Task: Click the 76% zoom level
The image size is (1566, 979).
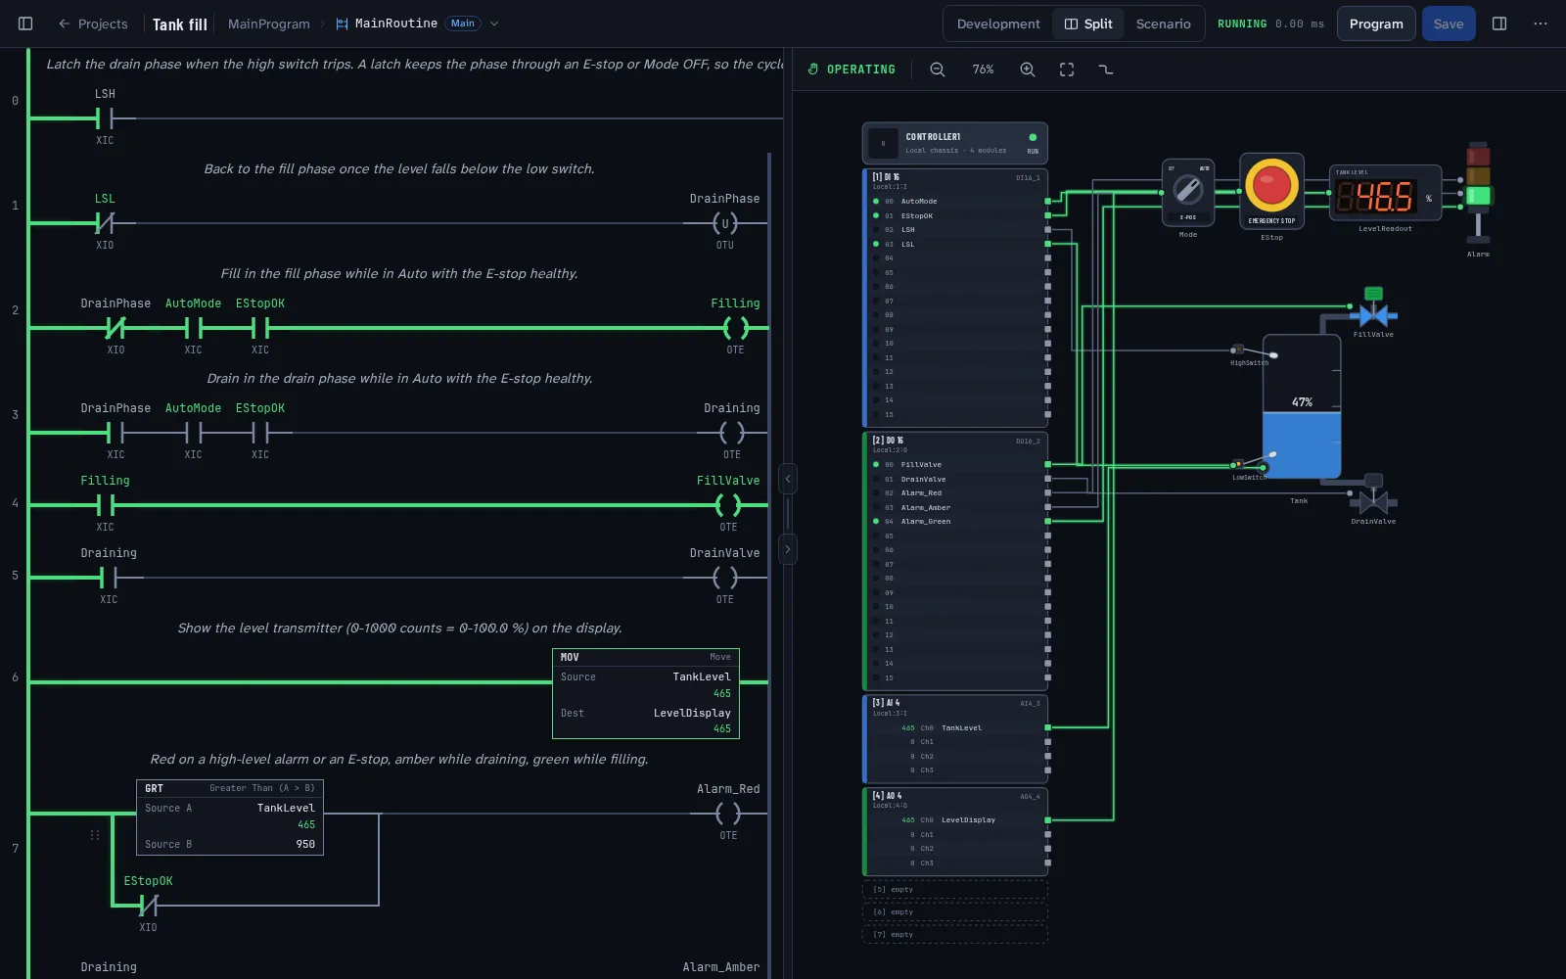Action: 983,70
